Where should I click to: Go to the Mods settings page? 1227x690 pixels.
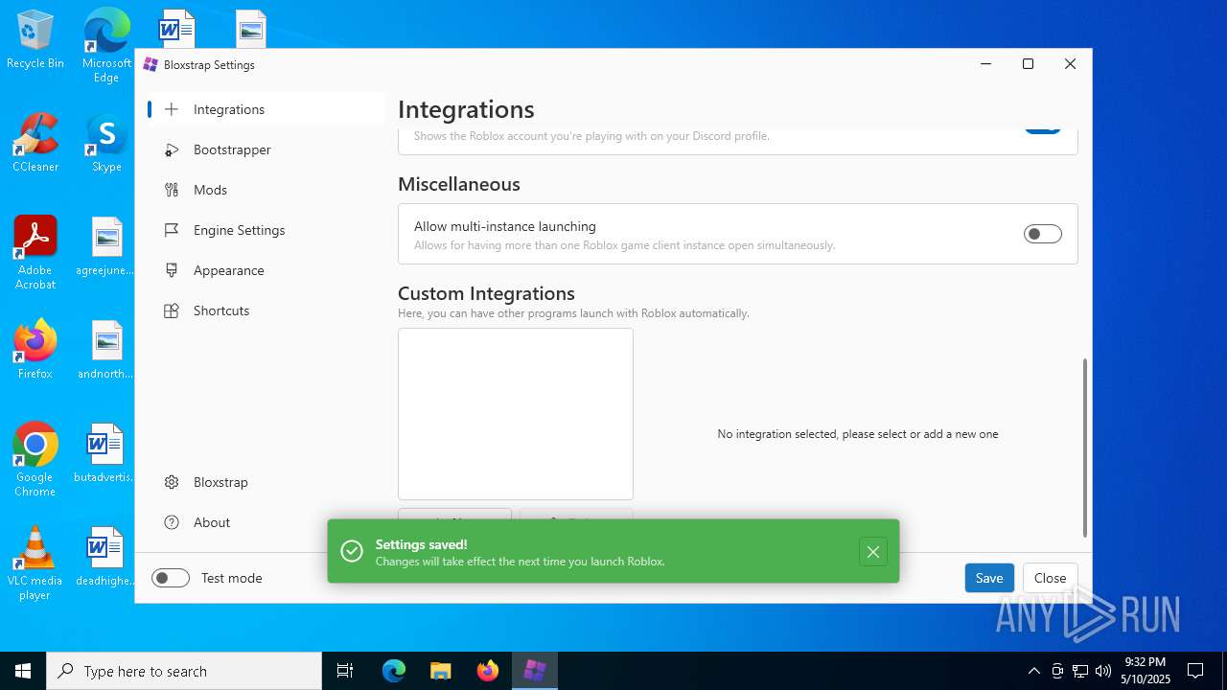266,190
